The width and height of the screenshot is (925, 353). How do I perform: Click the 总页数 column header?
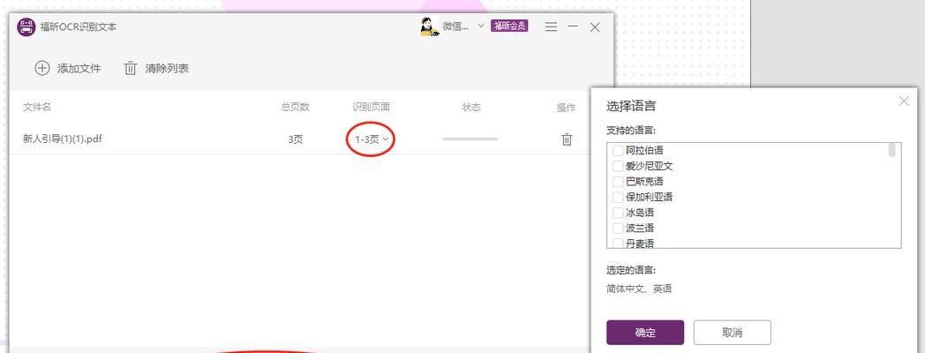[x=295, y=107]
